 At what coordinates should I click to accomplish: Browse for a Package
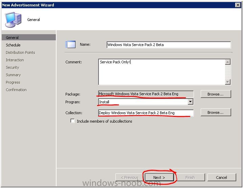pos(216,94)
